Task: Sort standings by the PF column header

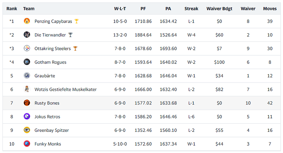Action: (x=143, y=8)
